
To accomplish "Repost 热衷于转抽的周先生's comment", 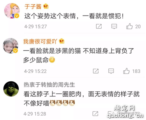I will (95, 114).
